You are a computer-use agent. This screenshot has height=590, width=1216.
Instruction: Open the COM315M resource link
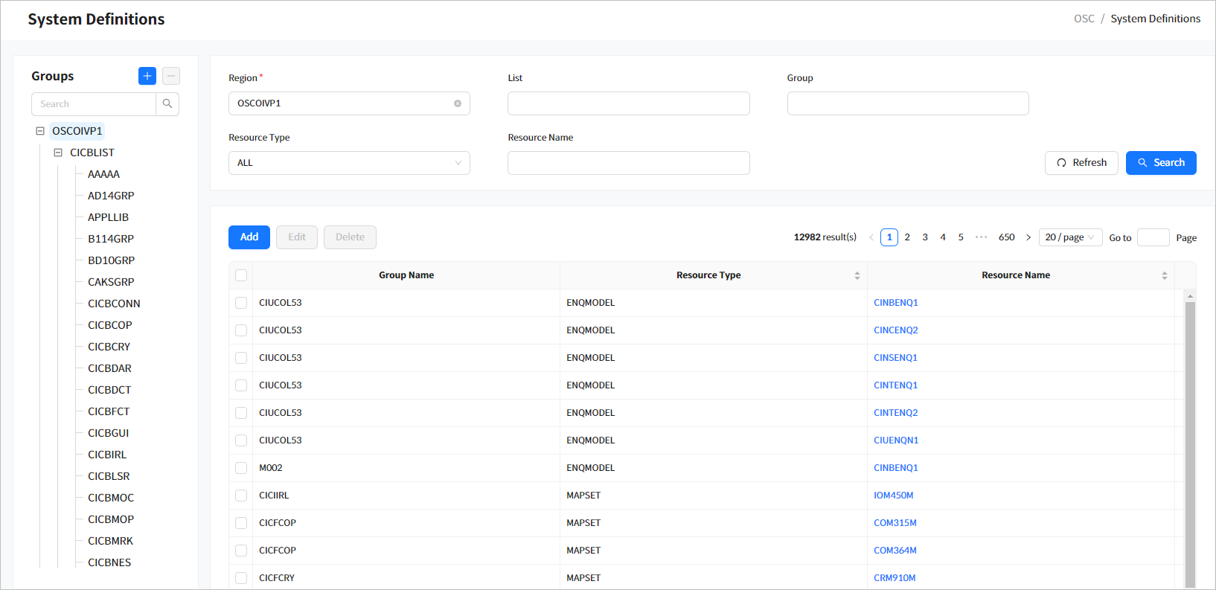pos(895,523)
